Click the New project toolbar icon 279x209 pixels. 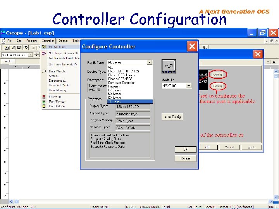coord(7,48)
